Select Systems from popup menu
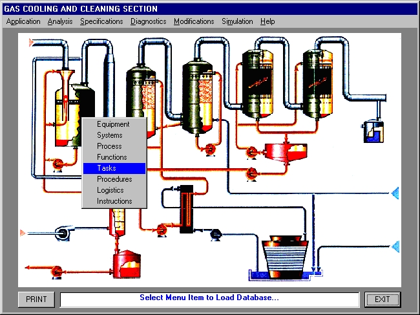Image resolution: width=420 pixels, height=315 pixels. pos(114,135)
